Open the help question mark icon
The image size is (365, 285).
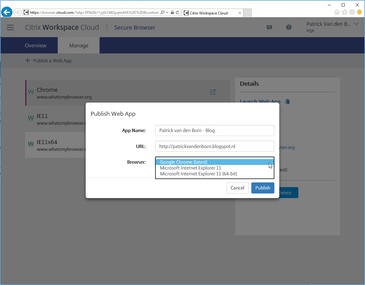288,27
